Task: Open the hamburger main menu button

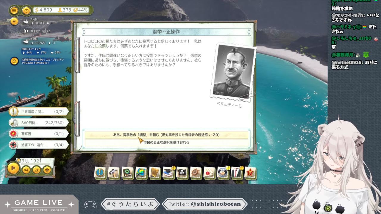Action: click(14, 10)
